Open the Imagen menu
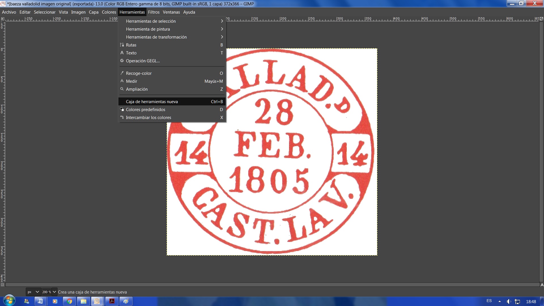Viewport: 544px width, 306px height. [x=78, y=12]
